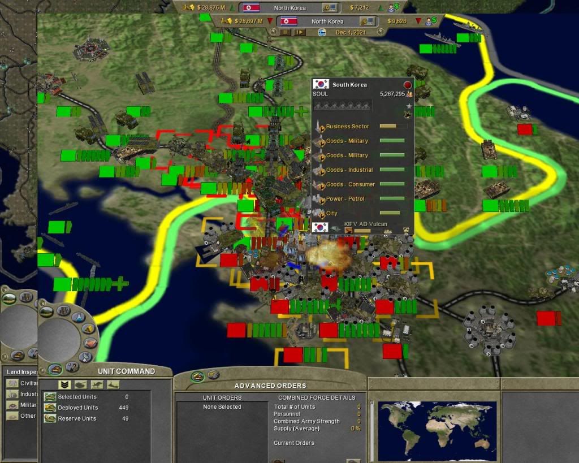Click the Power - Petrol status bar

392,198
